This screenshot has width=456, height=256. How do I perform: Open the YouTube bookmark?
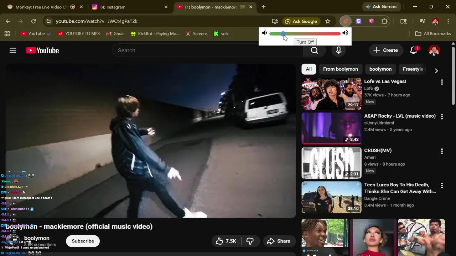pos(36,33)
